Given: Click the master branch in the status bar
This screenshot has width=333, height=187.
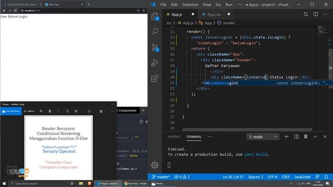Looking at the screenshot, I should click(x=161, y=177).
